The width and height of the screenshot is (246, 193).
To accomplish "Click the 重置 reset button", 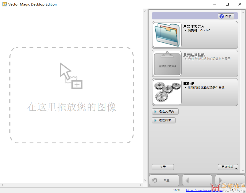I will pos(164,181).
